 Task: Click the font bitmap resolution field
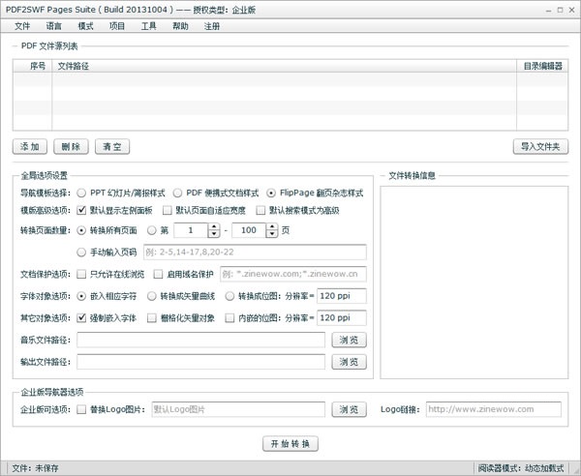pos(342,296)
